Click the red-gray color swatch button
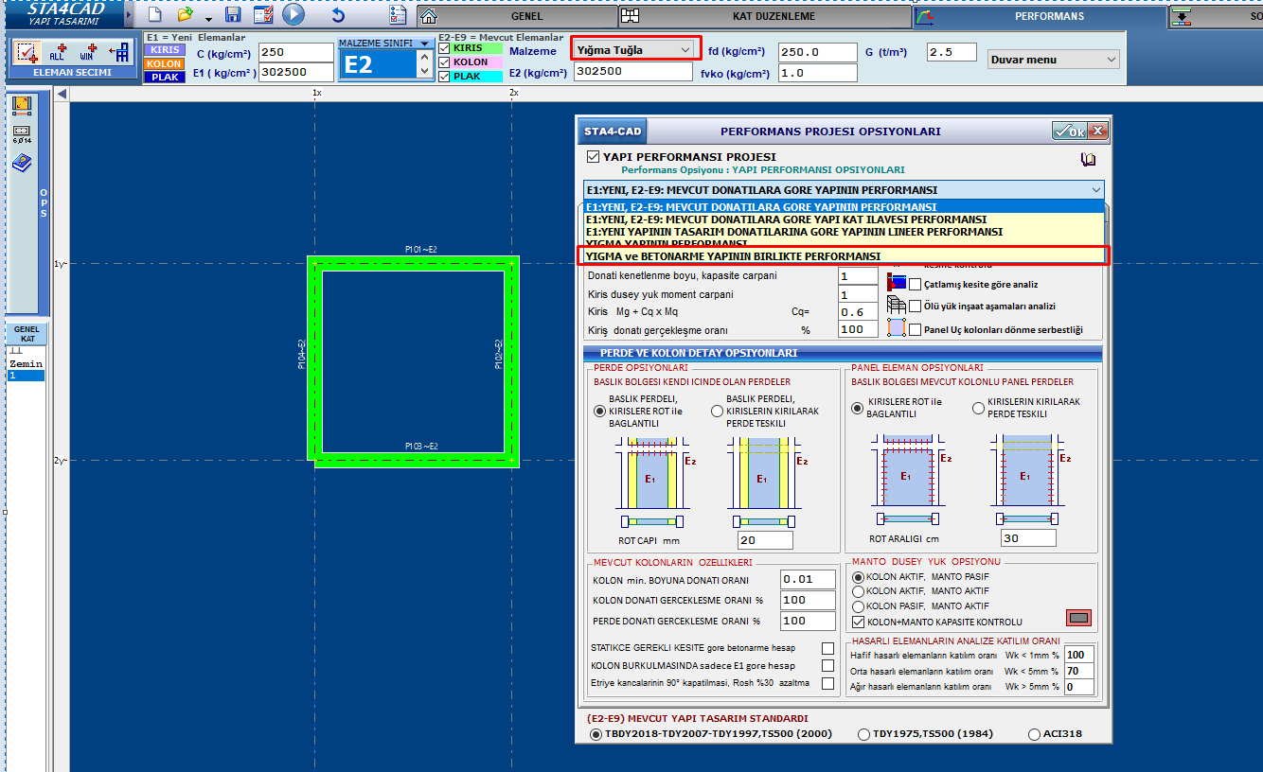Screen dimensions: 1263x772 1078,618
